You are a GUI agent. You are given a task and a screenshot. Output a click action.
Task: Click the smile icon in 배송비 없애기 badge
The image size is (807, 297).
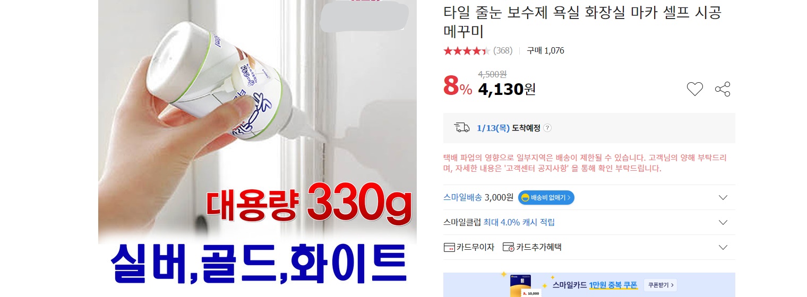point(525,198)
